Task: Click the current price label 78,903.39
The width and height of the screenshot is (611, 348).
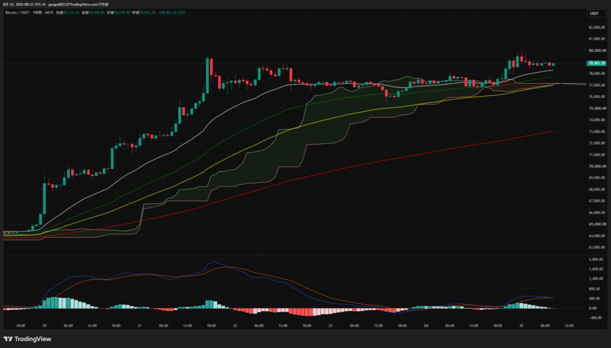Action: pyautogui.click(x=596, y=63)
